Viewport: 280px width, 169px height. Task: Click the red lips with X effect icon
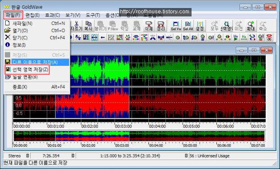(269, 37)
